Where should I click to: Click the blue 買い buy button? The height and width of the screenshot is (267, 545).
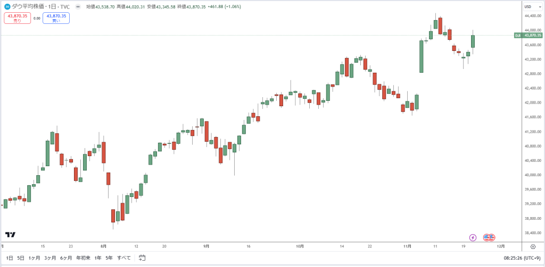click(56, 18)
